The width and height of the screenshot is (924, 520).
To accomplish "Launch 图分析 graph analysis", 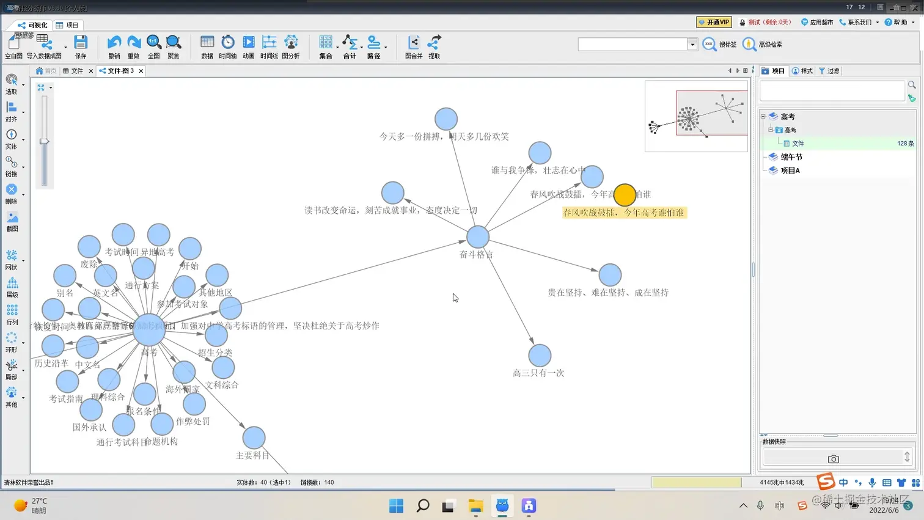I will (291, 46).
